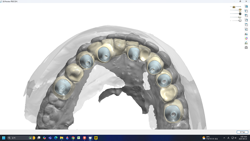Restore down the 3D Preview window
This screenshot has height=141, width=250.
coord(240,1)
